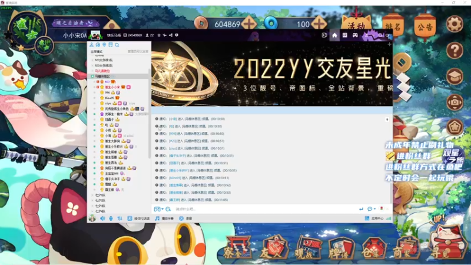Click the send arrow icon in chat bar

361,209
